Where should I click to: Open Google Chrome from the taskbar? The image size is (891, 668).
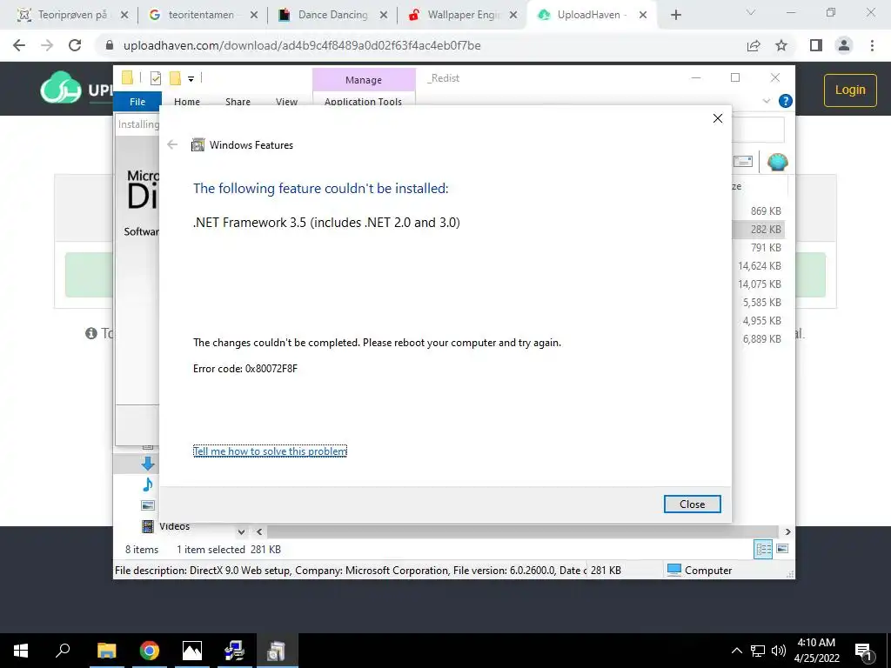click(x=150, y=651)
